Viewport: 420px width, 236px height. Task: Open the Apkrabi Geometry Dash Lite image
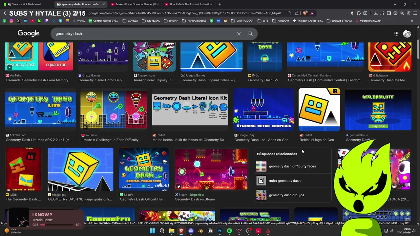click(x=40, y=110)
